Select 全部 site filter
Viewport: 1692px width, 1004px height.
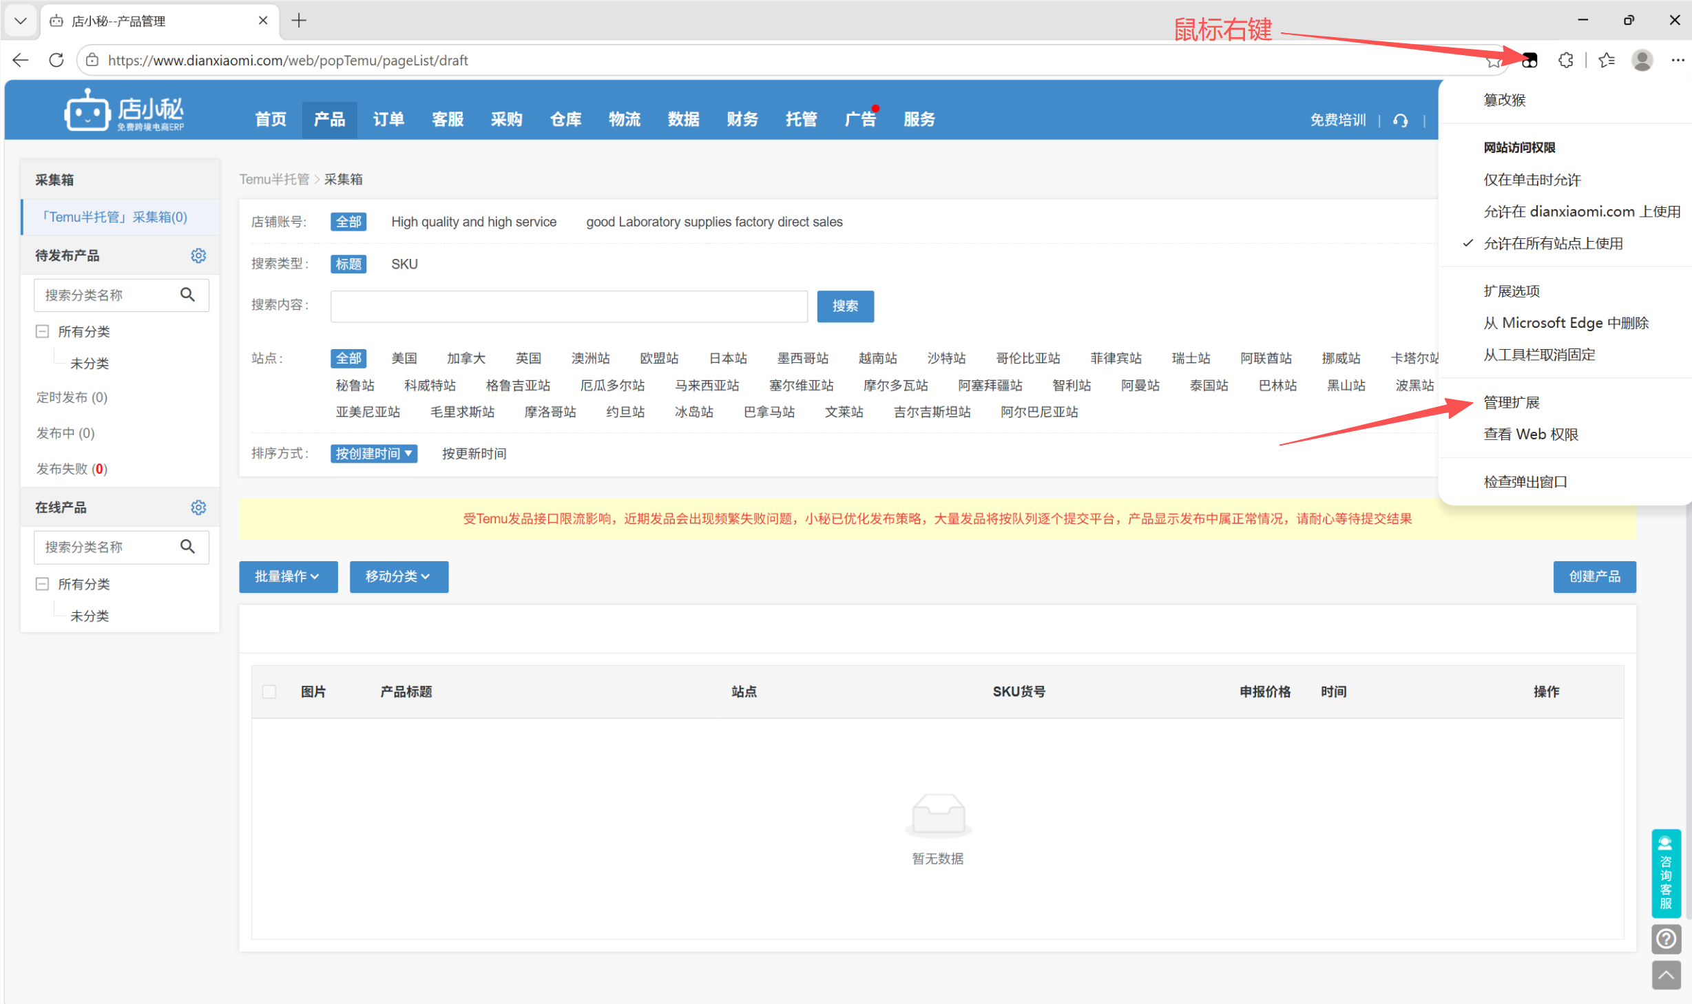(x=348, y=358)
